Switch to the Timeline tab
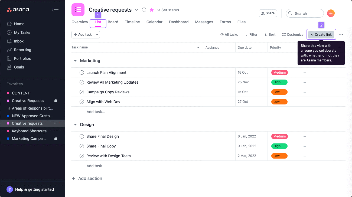Screen dimensions: 352x197 pos(132,22)
